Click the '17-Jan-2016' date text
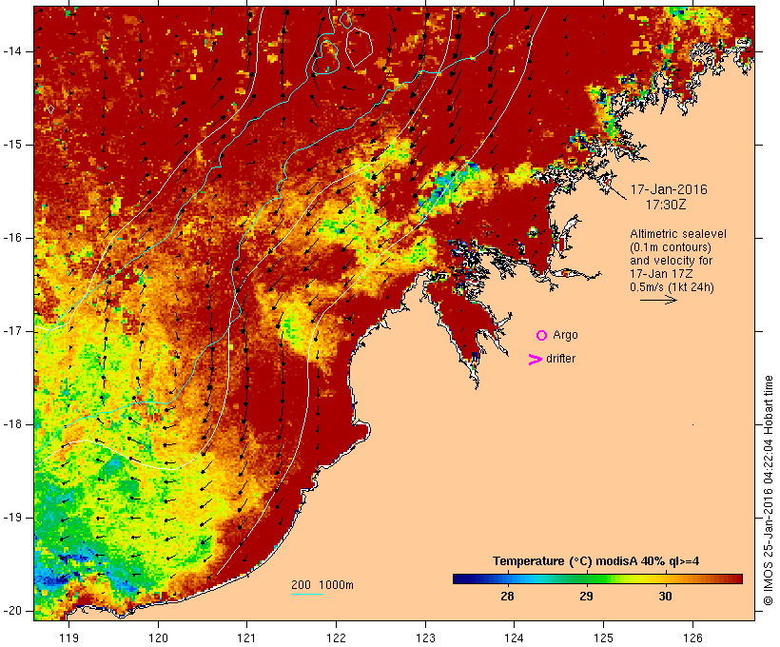 669,189
